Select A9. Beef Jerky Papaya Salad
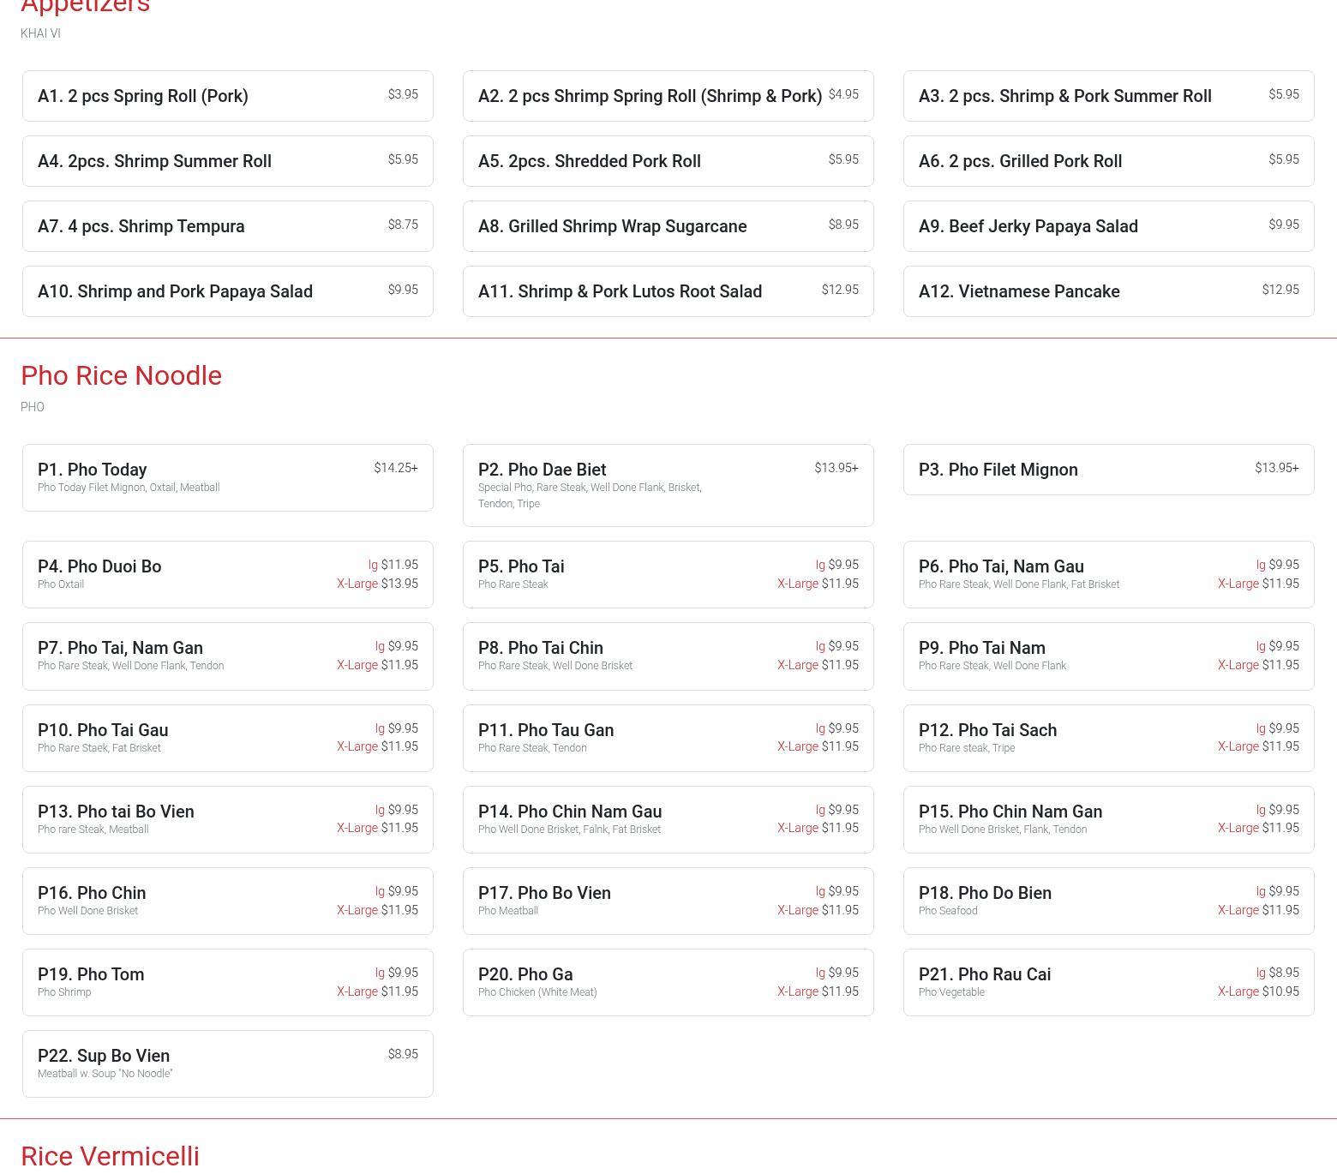 click(x=1109, y=226)
